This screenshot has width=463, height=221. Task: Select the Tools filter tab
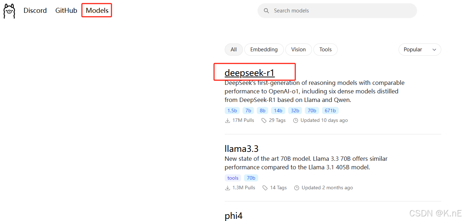326,50
